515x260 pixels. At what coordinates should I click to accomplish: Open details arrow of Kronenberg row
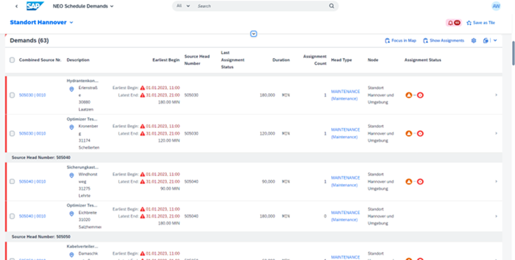click(x=496, y=134)
